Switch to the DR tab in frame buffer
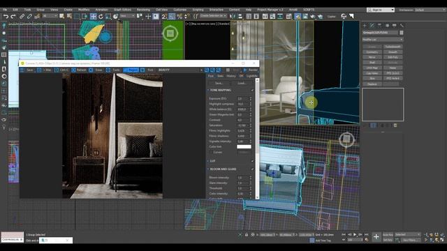Viewport: 447px width, 251px height. (x=242, y=76)
